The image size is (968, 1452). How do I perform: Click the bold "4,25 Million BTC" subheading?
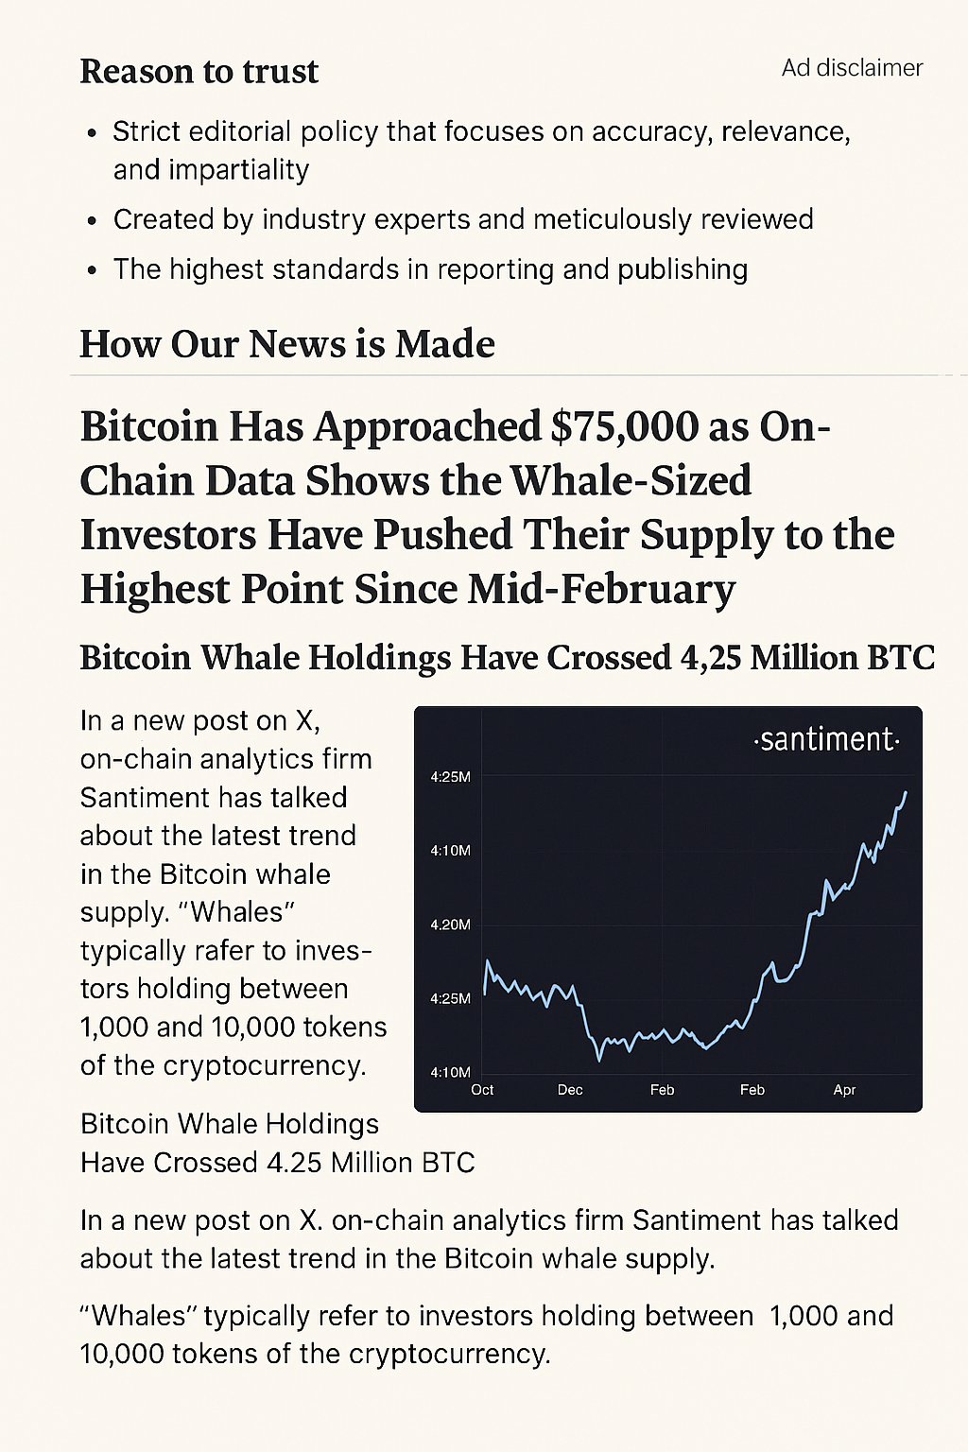pos(507,658)
